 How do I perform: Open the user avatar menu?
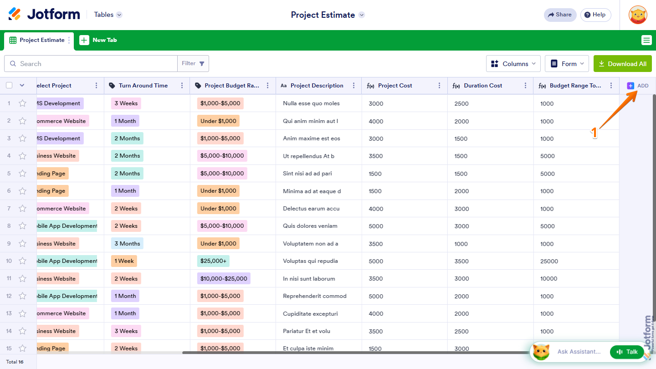(638, 15)
